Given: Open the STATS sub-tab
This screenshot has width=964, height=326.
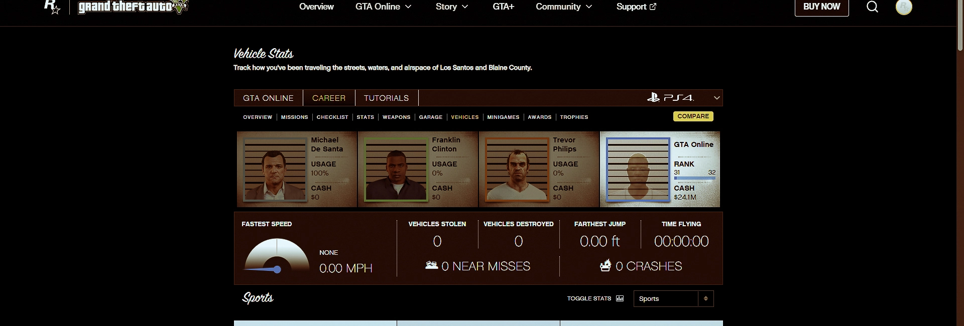Looking at the screenshot, I should (x=366, y=117).
